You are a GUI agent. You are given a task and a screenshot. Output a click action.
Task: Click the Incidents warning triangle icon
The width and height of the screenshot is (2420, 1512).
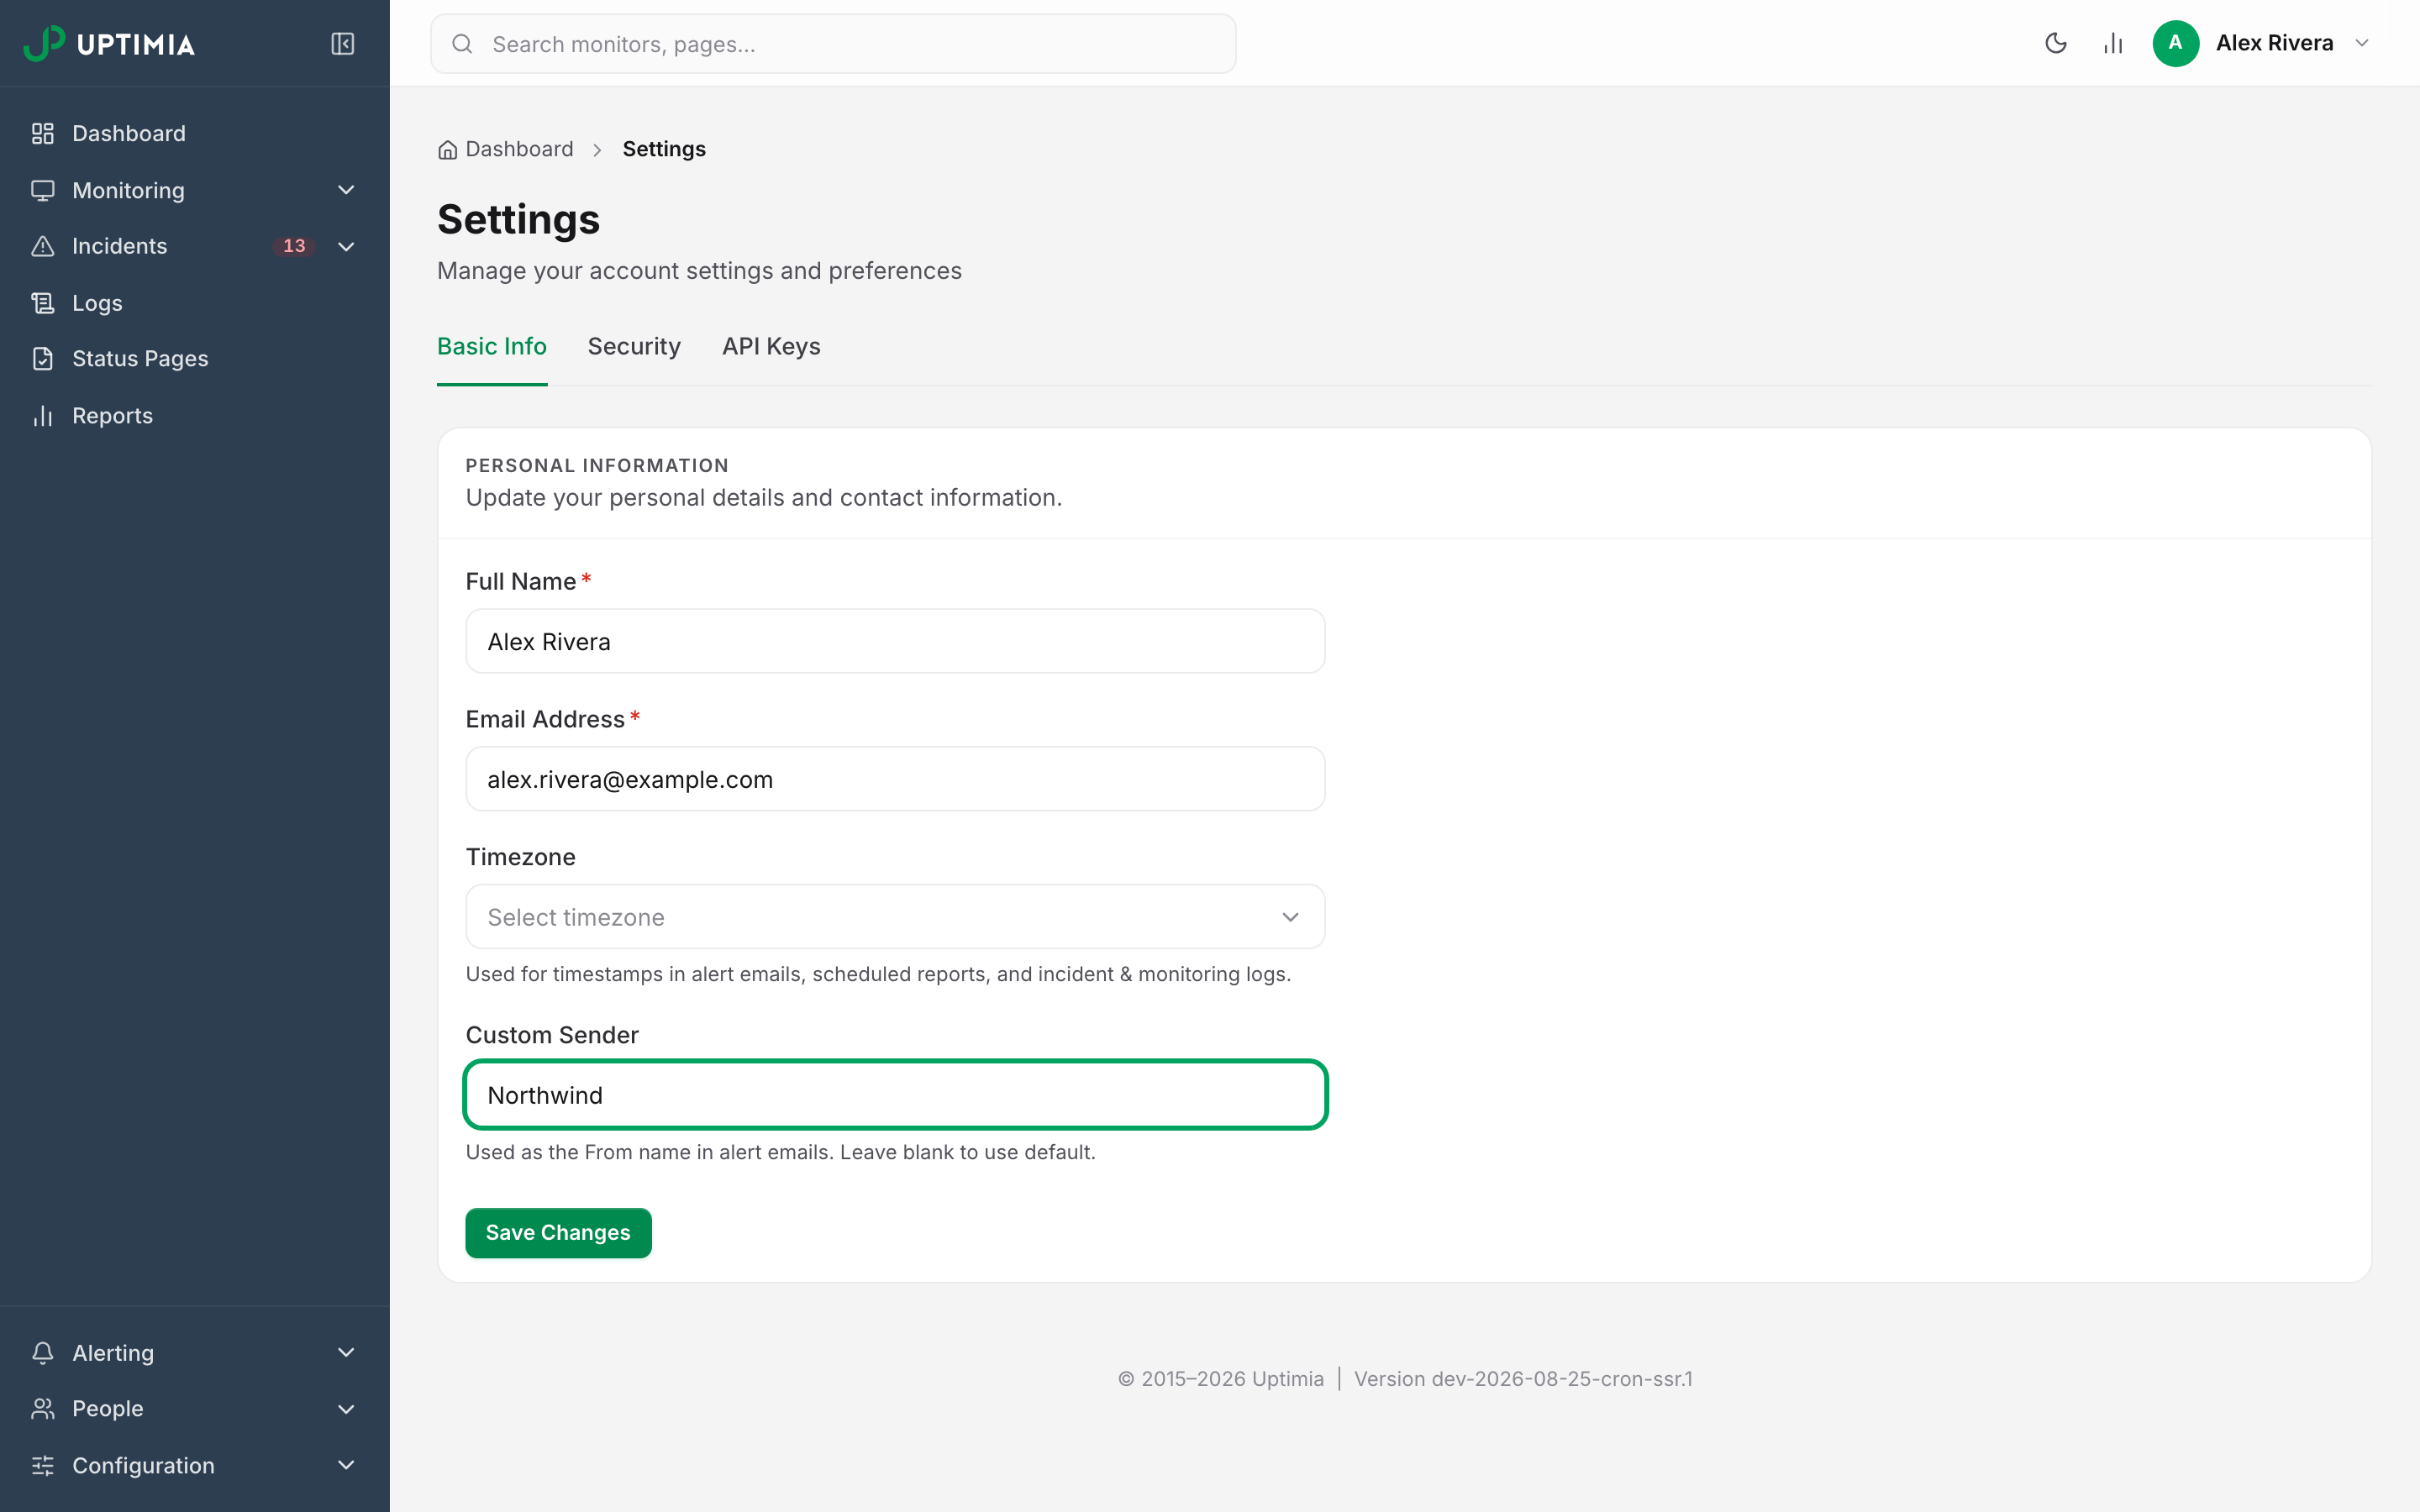click(43, 246)
